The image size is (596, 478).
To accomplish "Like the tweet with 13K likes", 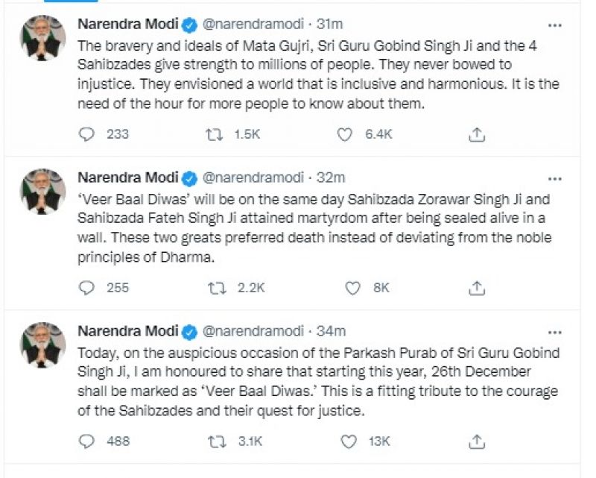I will click(347, 441).
